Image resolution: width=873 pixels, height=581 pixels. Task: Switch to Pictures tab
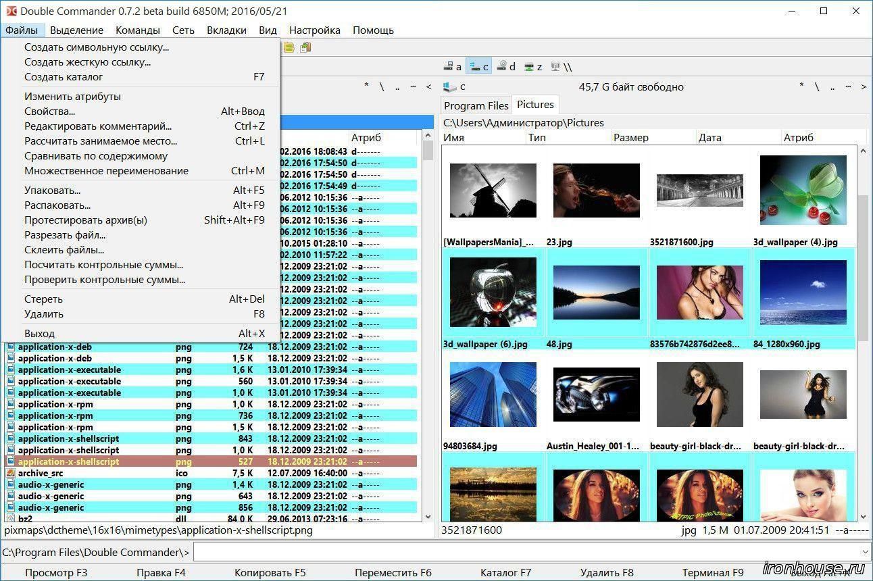point(535,104)
